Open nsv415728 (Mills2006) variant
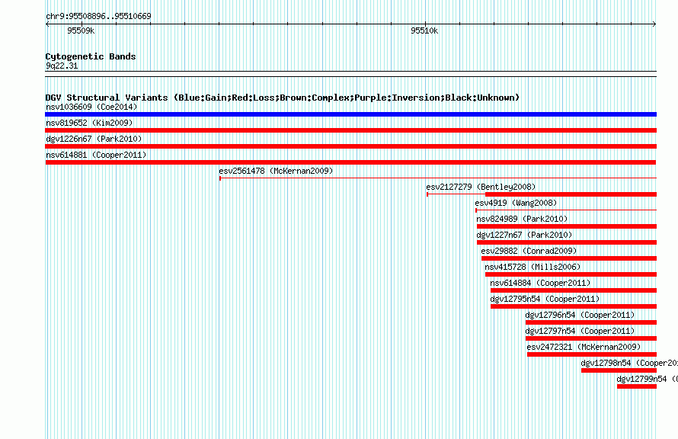678x439 pixels. point(532,267)
